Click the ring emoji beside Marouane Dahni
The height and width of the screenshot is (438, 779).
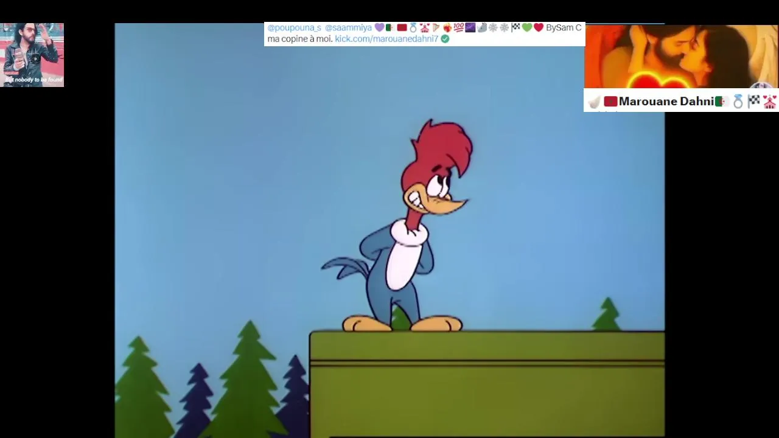[x=738, y=102]
